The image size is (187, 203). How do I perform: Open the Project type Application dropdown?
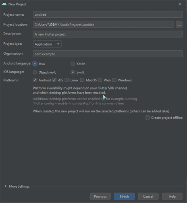click(x=47, y=44)
